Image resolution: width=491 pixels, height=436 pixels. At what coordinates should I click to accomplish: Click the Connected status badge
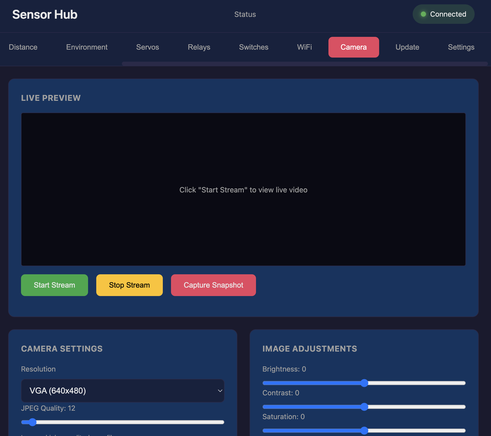click(x=443, y=14)
